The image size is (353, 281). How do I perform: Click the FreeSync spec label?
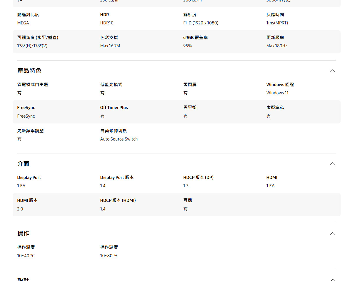(x=26, y=108)
